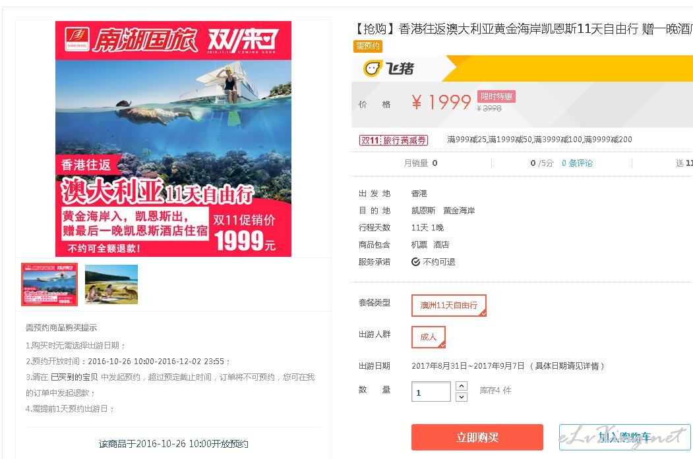Select the 澳洲11天自由行 package option

(448, 306)
